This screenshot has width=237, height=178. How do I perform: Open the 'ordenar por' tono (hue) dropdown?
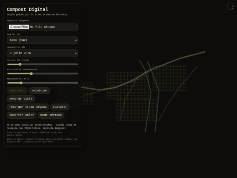point(42,40)
